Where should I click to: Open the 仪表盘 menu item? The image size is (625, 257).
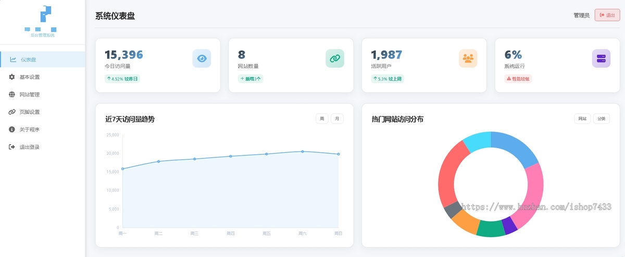click(43, 59)
